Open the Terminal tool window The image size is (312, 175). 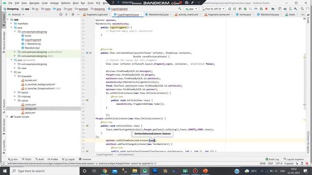(x=85, y=159)
